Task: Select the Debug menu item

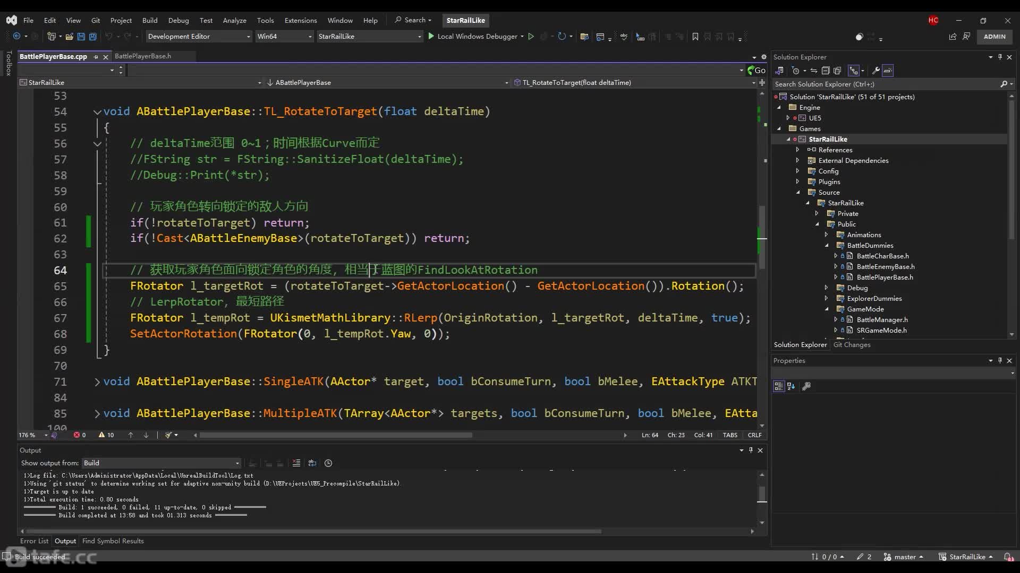Action: (178, 20)
